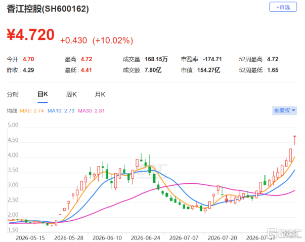Image resolution: width=305 pixels, height=242 pixels.
Task: Click the 今开 value 4.70
Action: (x=28, y=59)
